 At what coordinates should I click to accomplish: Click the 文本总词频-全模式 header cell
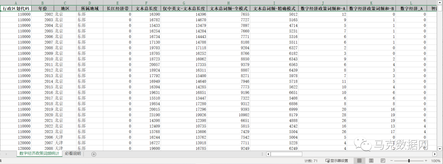(228, 9)
